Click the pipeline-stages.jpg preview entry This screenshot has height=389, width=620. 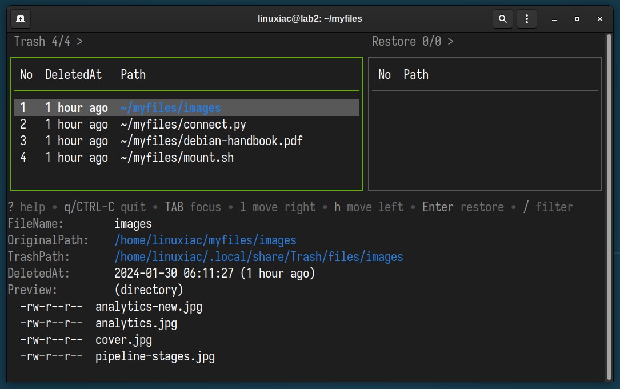tap(155, 356)
